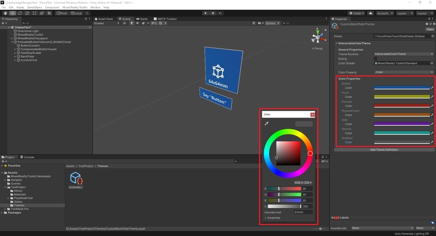The height and width of the screenshot is (236, 436).
Task: Toggle 2D scene view mode
Action: tap(124, 23)
